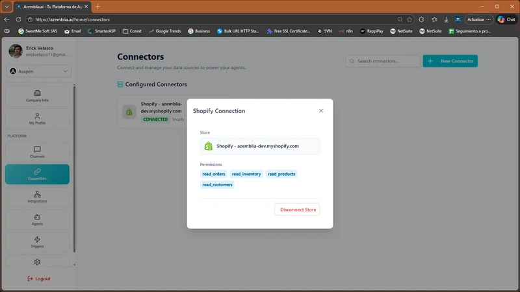Bookmark this page with star icon
This screenshot has width=520, height=292.
[x=409, y=19]
